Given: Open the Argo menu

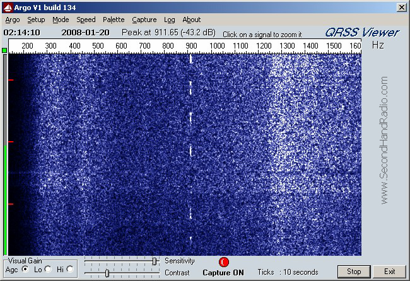Looking at the screenshot, I should click(x=13, y=20).
